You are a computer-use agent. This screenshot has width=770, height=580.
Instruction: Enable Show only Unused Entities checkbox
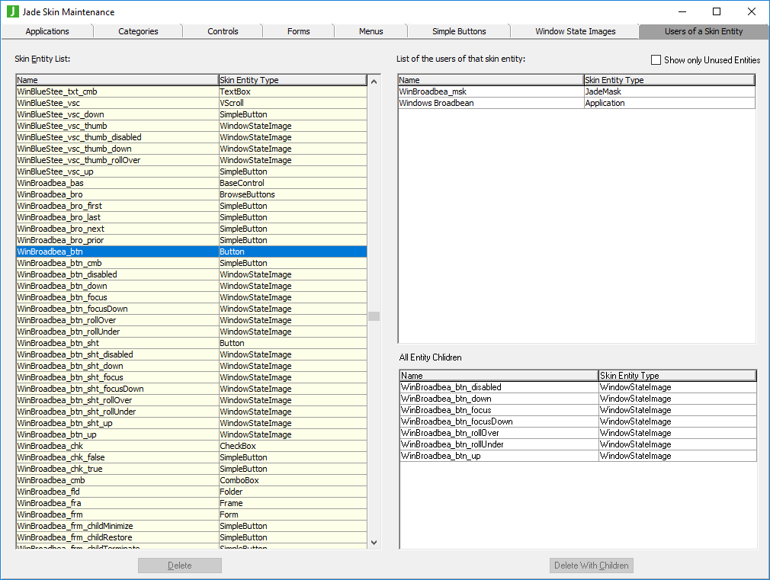656,59
